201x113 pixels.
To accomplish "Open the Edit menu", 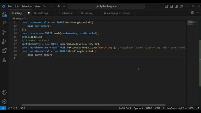I will click(17, 6).
